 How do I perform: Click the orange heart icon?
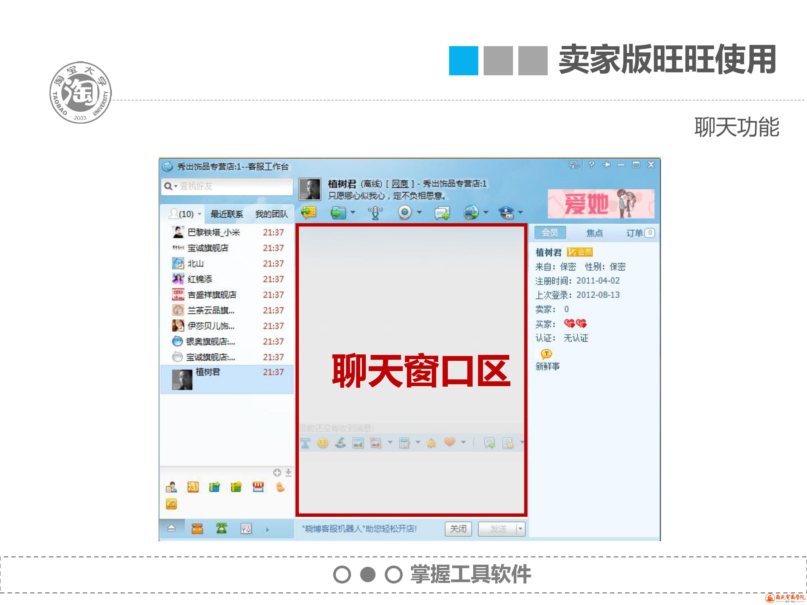tap(449, 442)
